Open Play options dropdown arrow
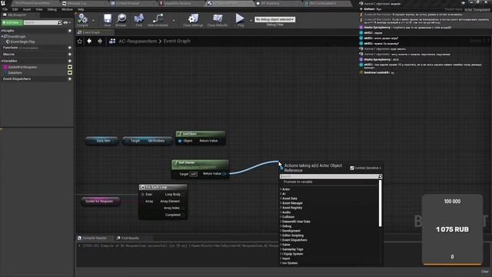 click(251, 21)
